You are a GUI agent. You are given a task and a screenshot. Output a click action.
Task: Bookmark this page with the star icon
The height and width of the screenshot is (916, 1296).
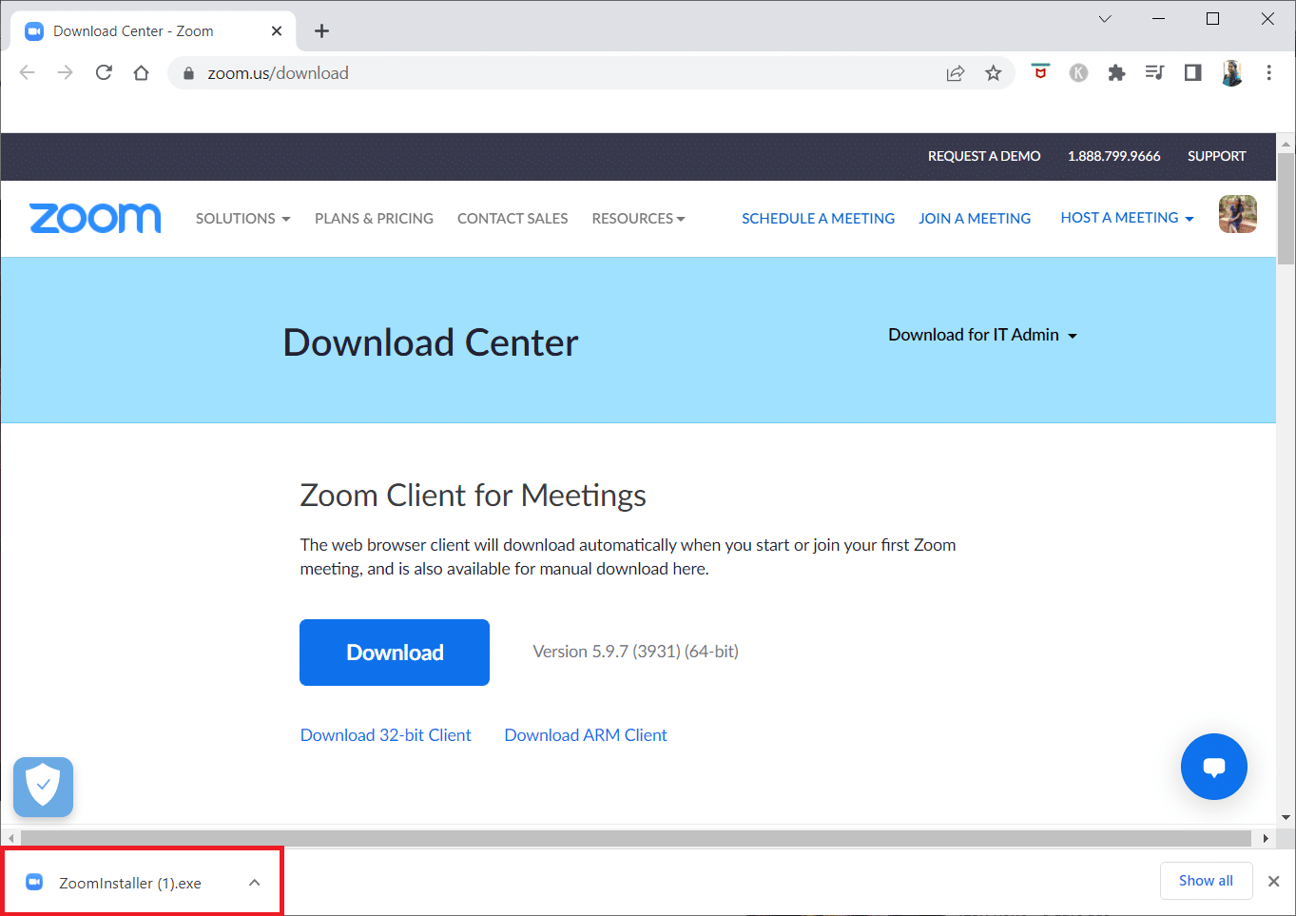tap(994, 73)
